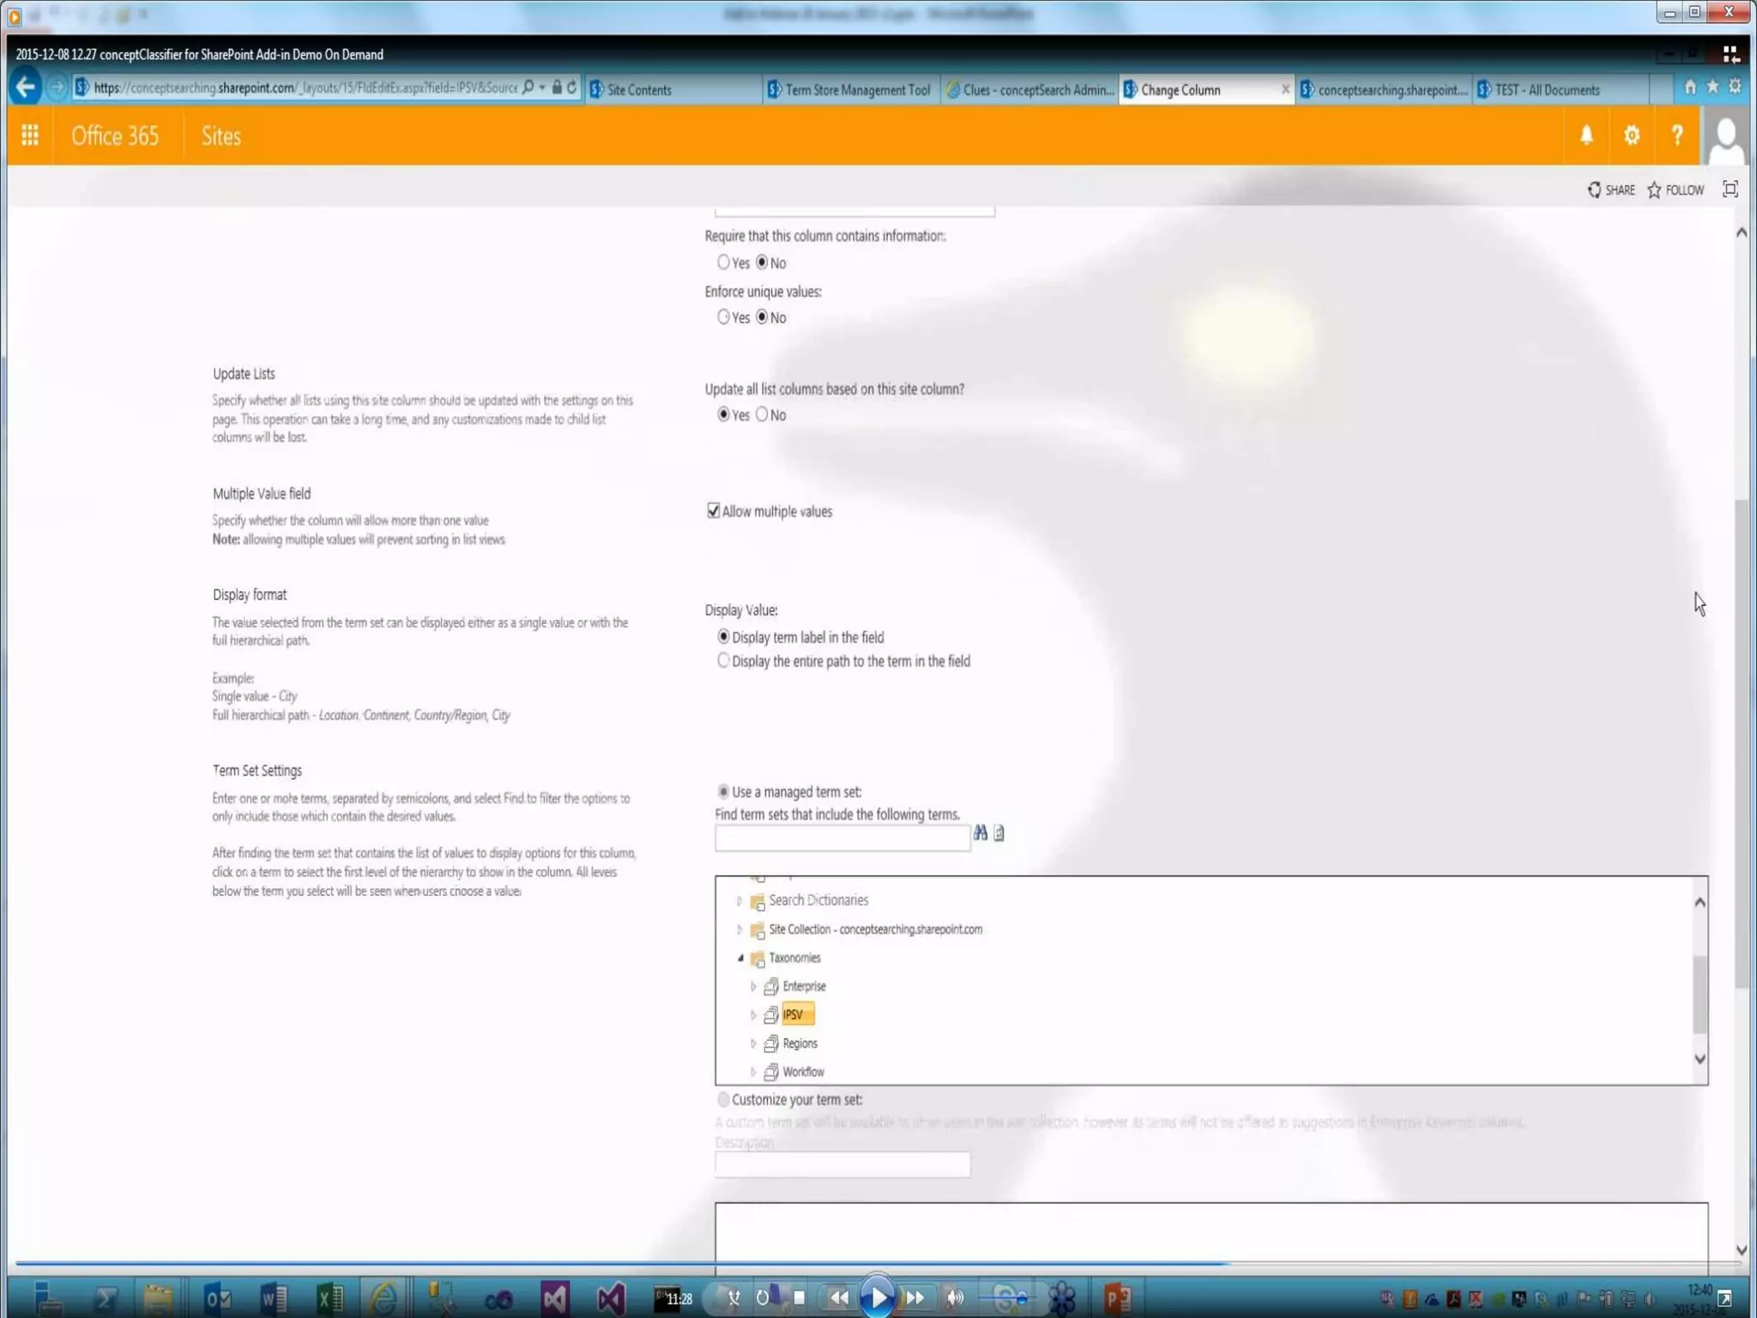This screenshot has width=1757, height=1318.
Task: Open the Office 365 app launcher grid
Action: point(30,136)
